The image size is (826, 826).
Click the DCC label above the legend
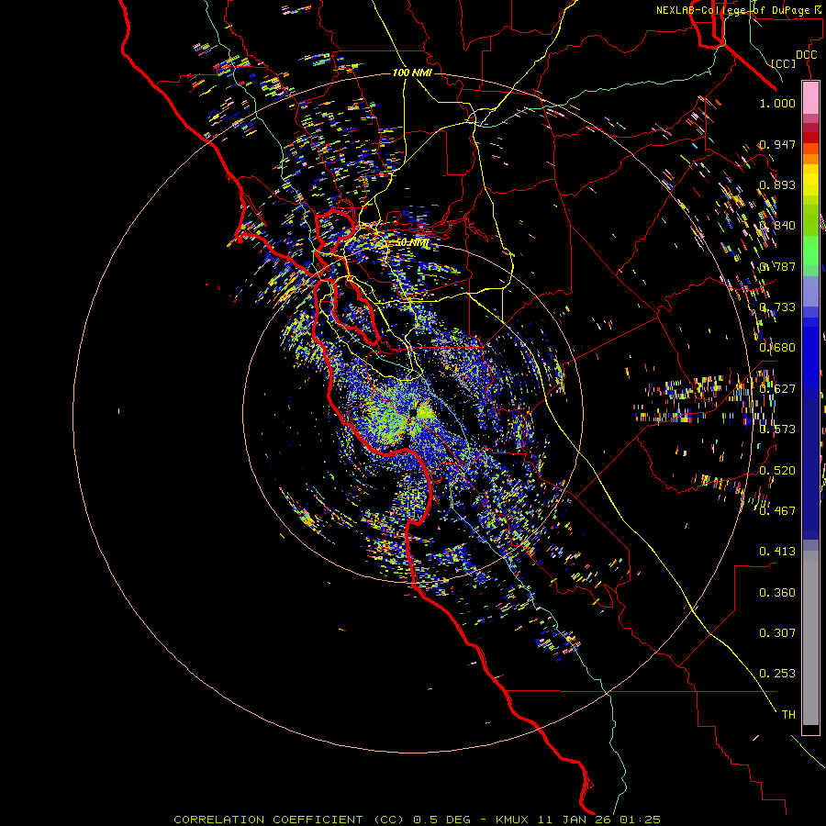pyautogui.click(x=806, y=55)
